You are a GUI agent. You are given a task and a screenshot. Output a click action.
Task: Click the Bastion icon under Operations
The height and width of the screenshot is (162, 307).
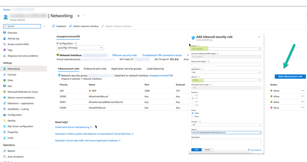coord(4,151)
